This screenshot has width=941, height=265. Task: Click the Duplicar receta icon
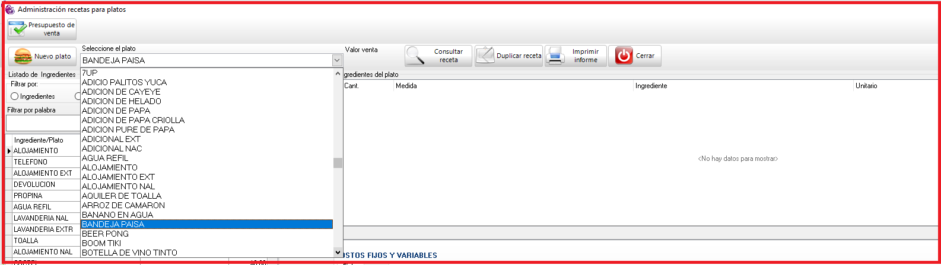click(485, 56)
